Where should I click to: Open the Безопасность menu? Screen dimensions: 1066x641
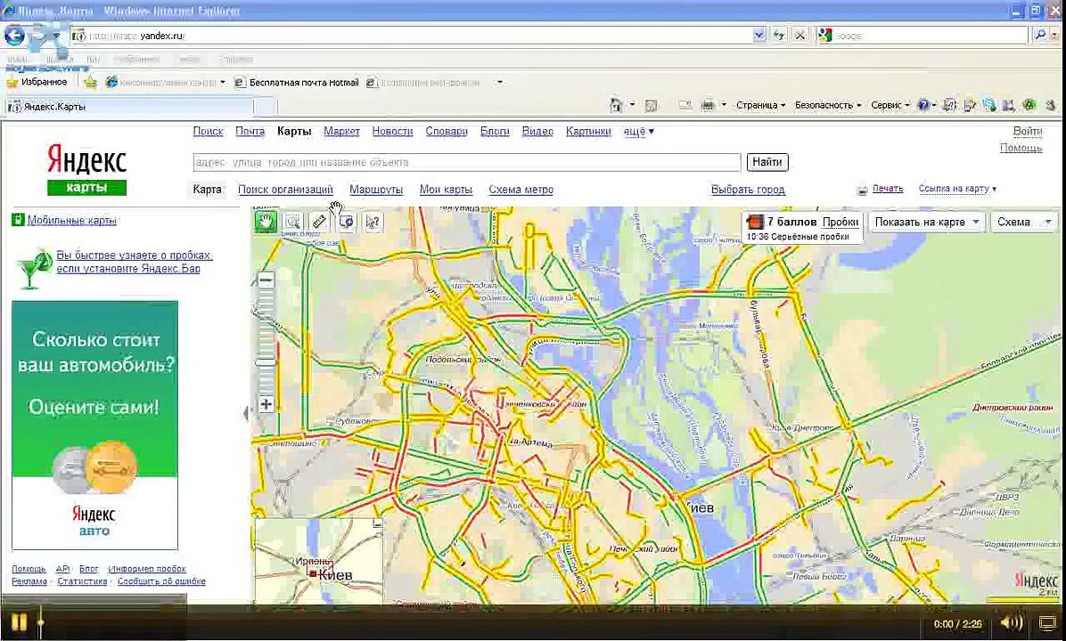828,105
